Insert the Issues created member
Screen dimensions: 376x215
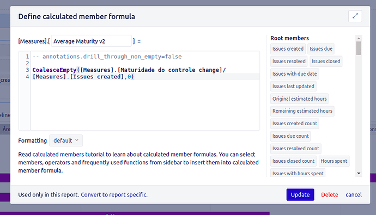click(288, 48)
